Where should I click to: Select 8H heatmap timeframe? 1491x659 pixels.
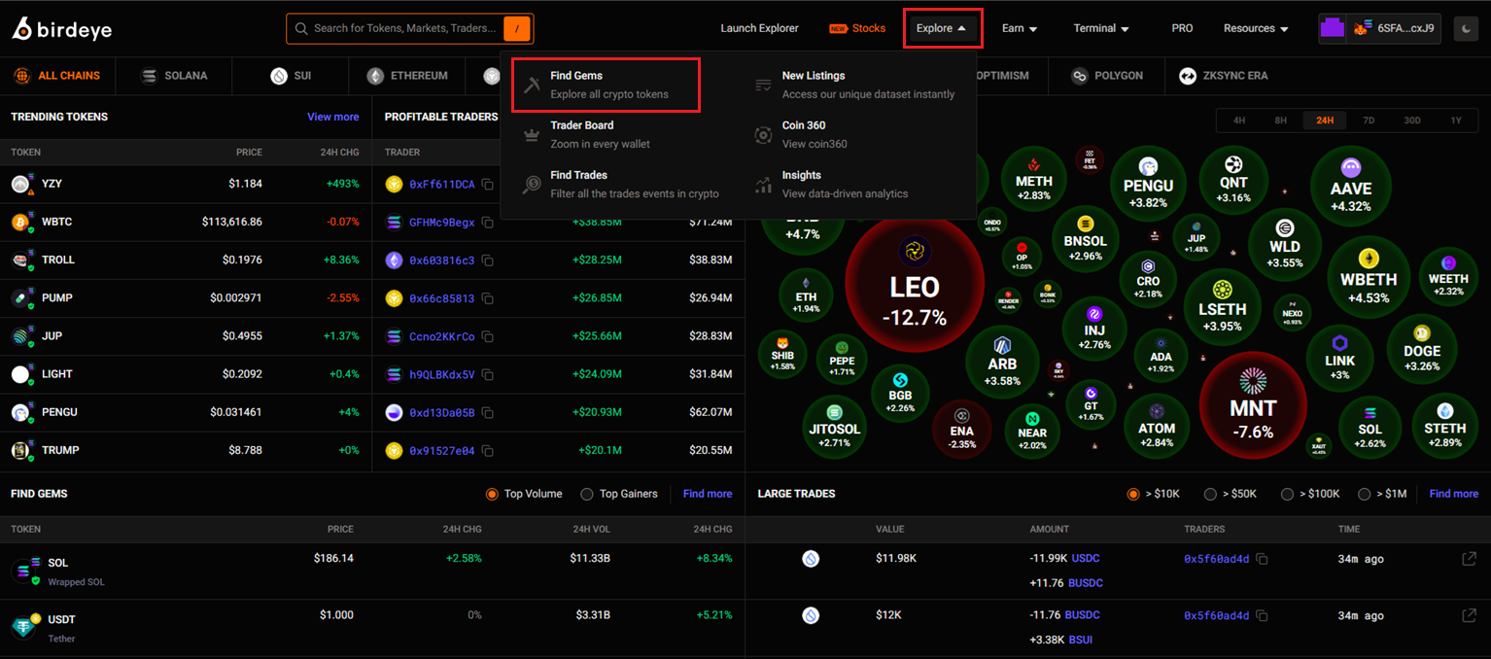(x=1281, y=121)
